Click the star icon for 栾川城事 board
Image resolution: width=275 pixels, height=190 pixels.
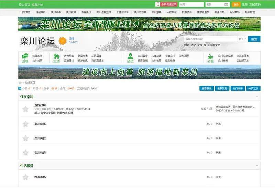pyautogui.click(x=25, y=124)
